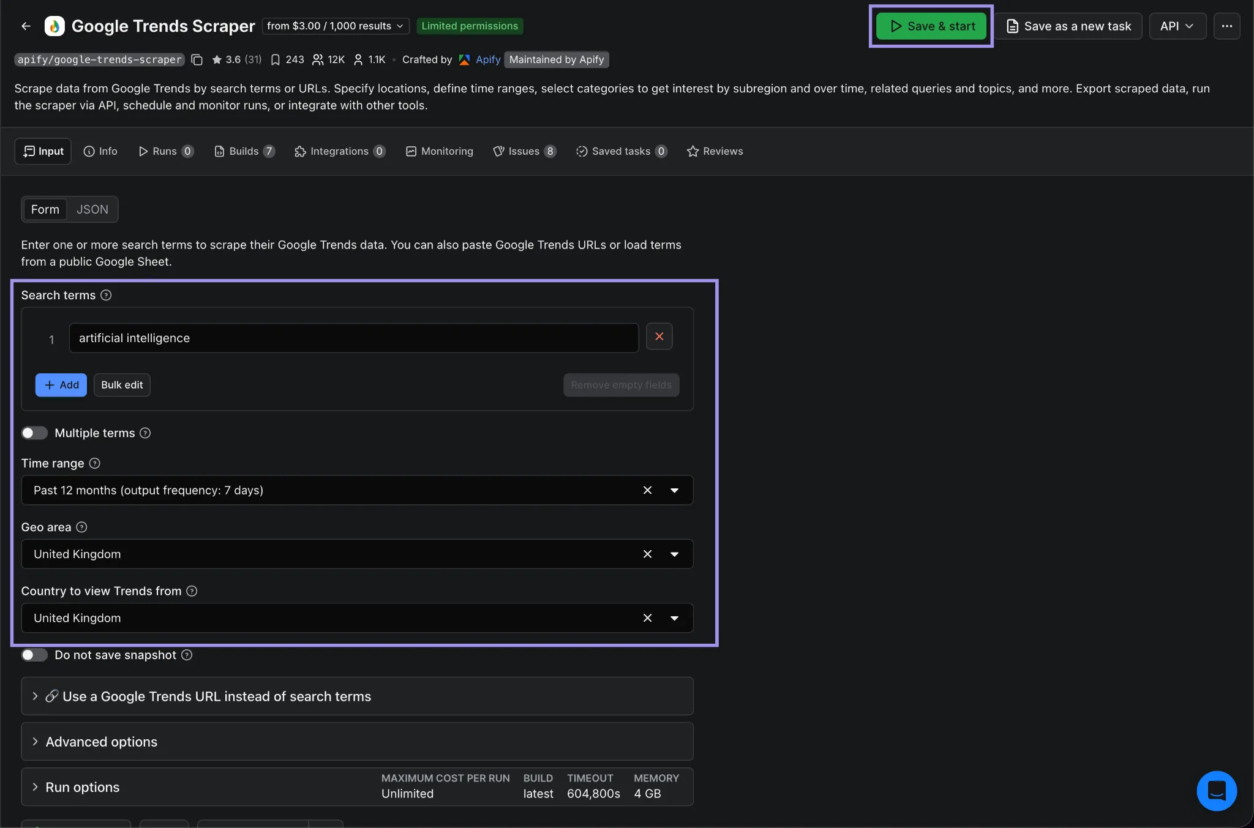Click the star rating 3.6 icon
The height and width of the screenshot is (828, 1254).
[x=217, y=59]
